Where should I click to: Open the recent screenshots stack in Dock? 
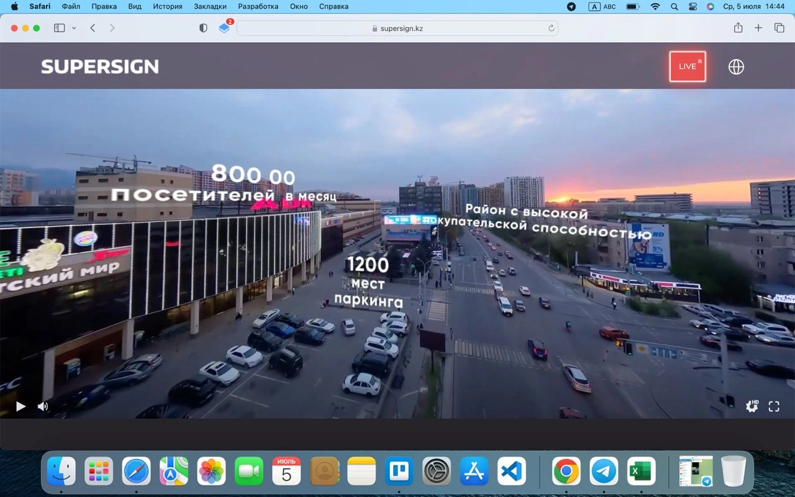[x=696, y=472]
